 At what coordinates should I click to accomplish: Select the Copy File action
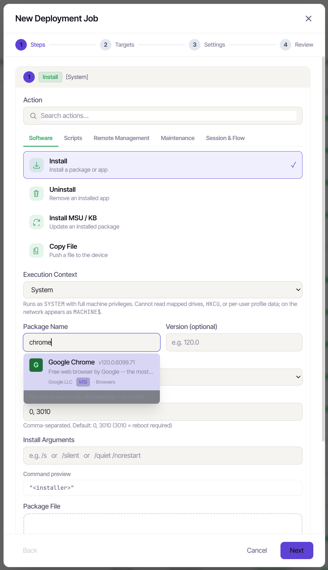(x=163, y=250)
